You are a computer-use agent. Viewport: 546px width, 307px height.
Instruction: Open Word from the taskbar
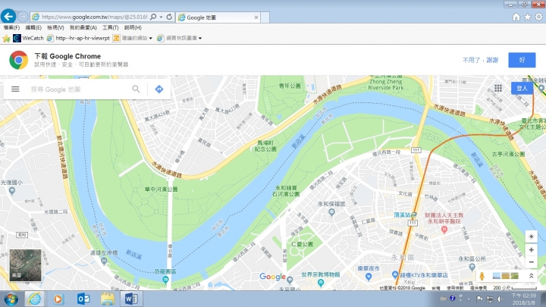(131, 299)
